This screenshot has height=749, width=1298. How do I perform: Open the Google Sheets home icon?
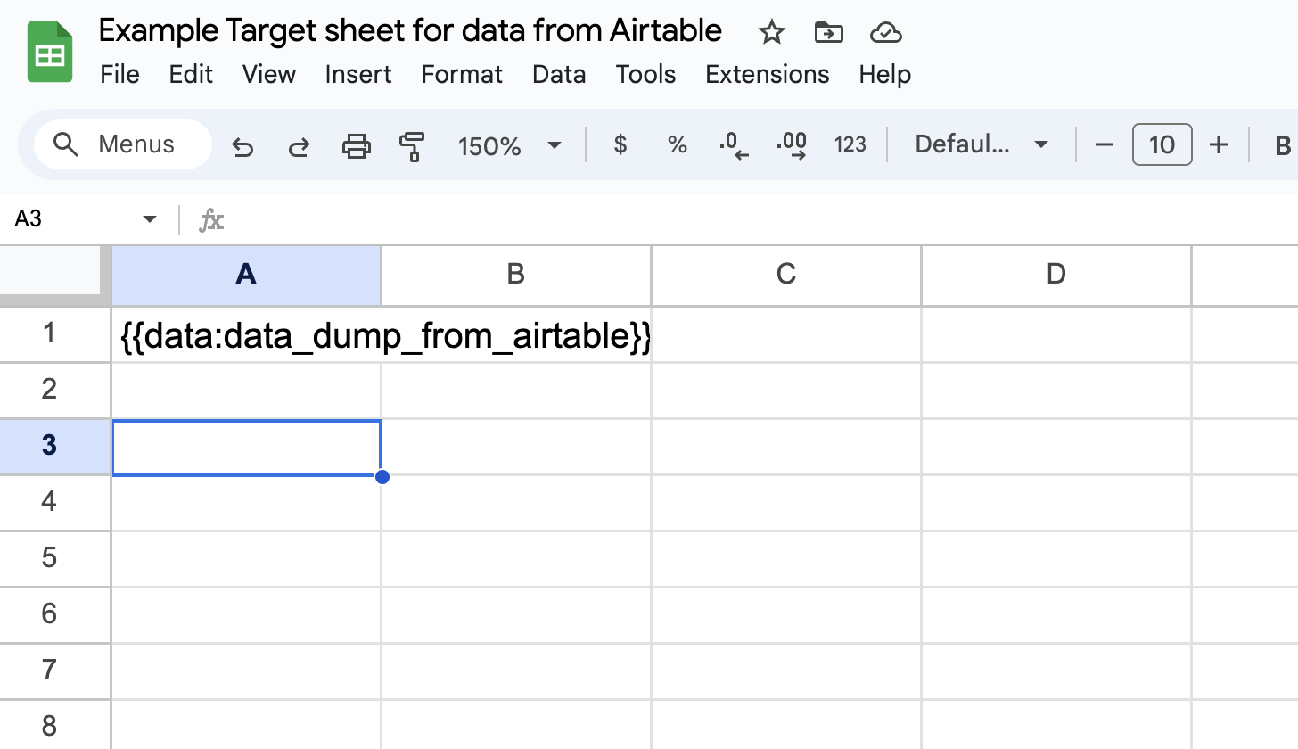48,51
